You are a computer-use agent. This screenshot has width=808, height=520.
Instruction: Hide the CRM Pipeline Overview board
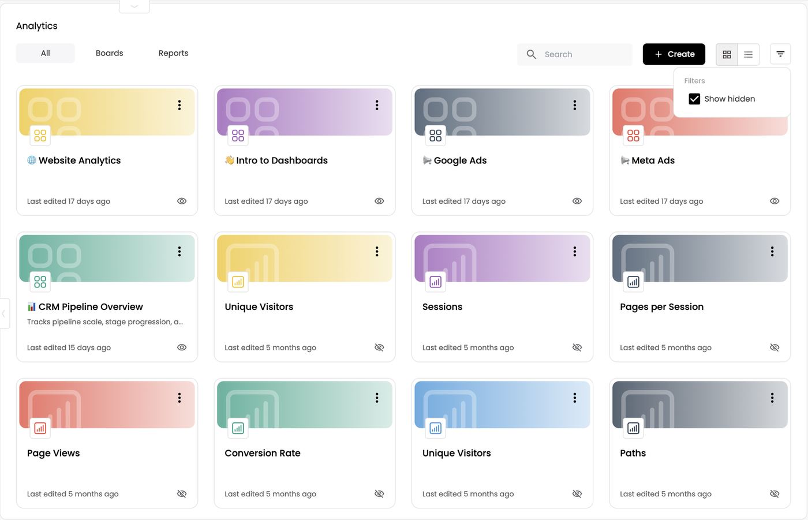coord(182,347)
